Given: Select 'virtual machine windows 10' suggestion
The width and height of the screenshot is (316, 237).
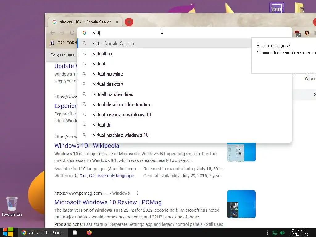Looking at the screenshot, I should [185, 135].
